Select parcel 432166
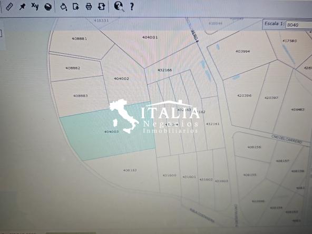This screenshot has width=312, height=234. (x=164, y=70)
